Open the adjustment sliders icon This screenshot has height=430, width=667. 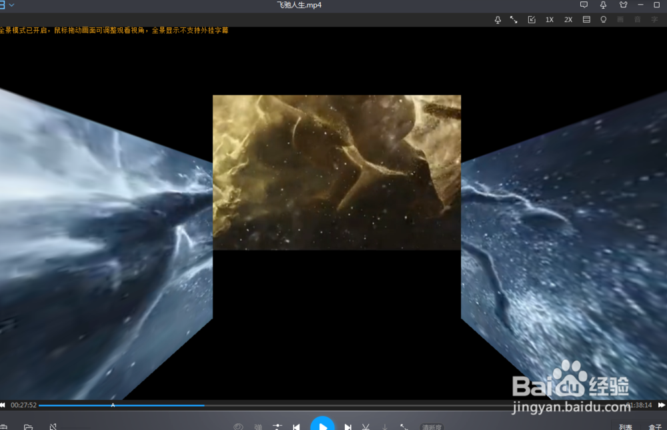click(277, 427)
